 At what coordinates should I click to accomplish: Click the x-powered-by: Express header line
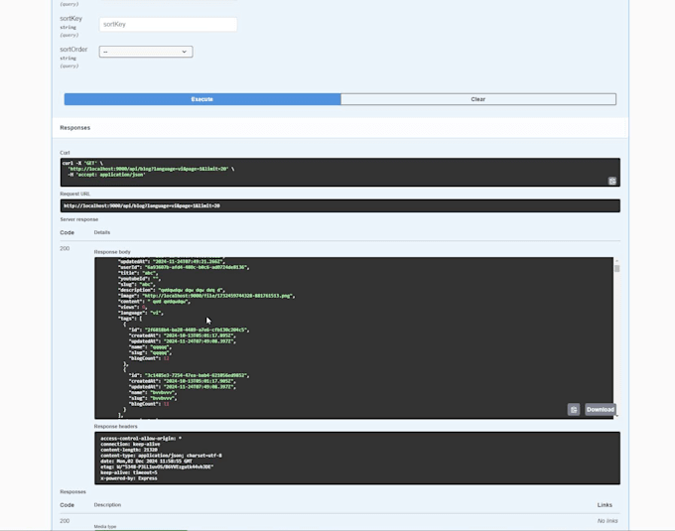[129, 478]
